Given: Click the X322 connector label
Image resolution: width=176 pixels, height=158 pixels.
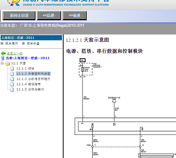Looking at the screenshot, I should click(88, 145).
